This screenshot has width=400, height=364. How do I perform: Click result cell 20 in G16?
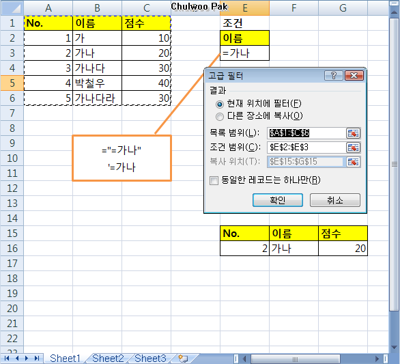(343, 248)
